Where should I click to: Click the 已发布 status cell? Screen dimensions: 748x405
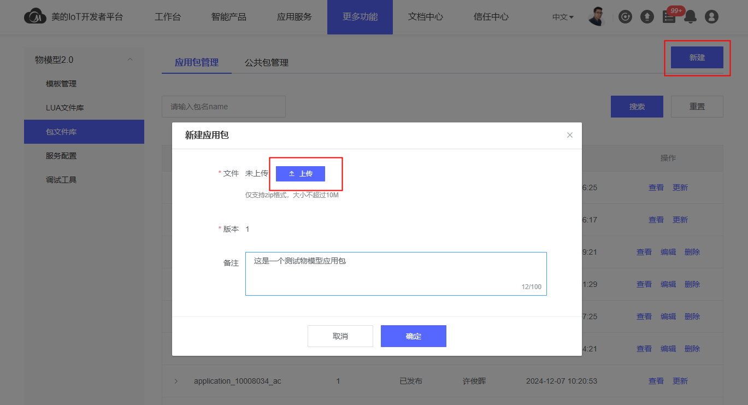(x=411, y=381)
